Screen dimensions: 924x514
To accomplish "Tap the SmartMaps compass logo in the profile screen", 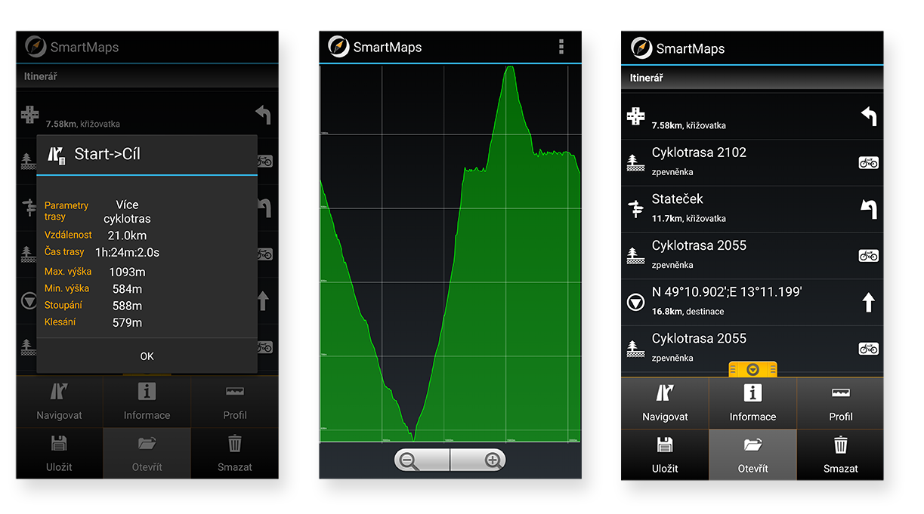I will tap(339, 47).
